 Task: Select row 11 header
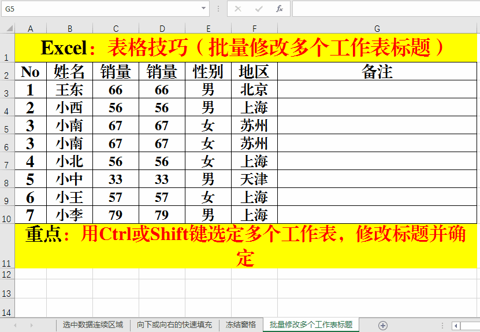7,246
